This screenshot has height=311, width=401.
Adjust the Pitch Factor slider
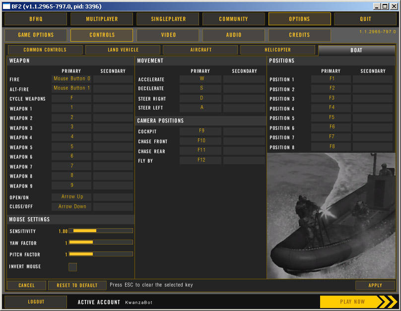101,254
